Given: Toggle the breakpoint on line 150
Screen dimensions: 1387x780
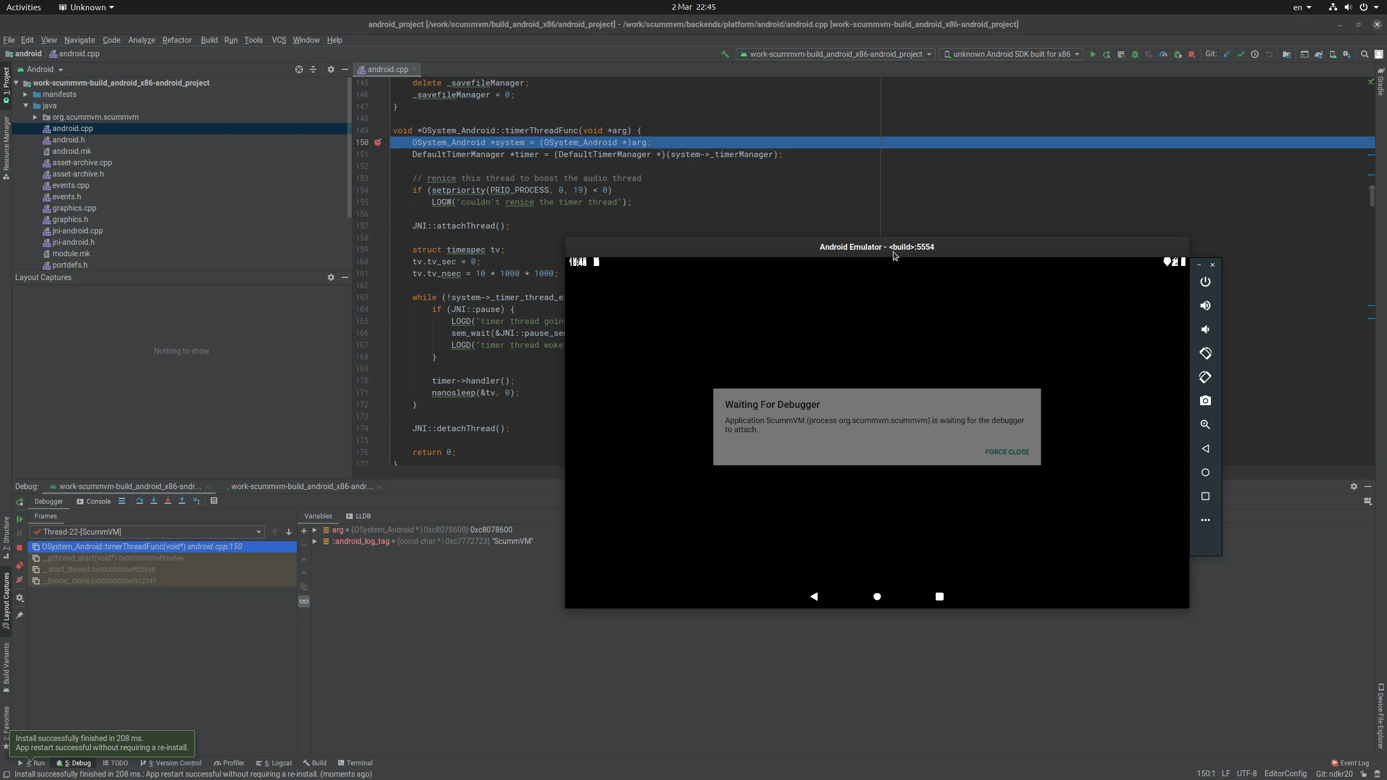Looking at the screenshot, I should click(x=378, y=142).
